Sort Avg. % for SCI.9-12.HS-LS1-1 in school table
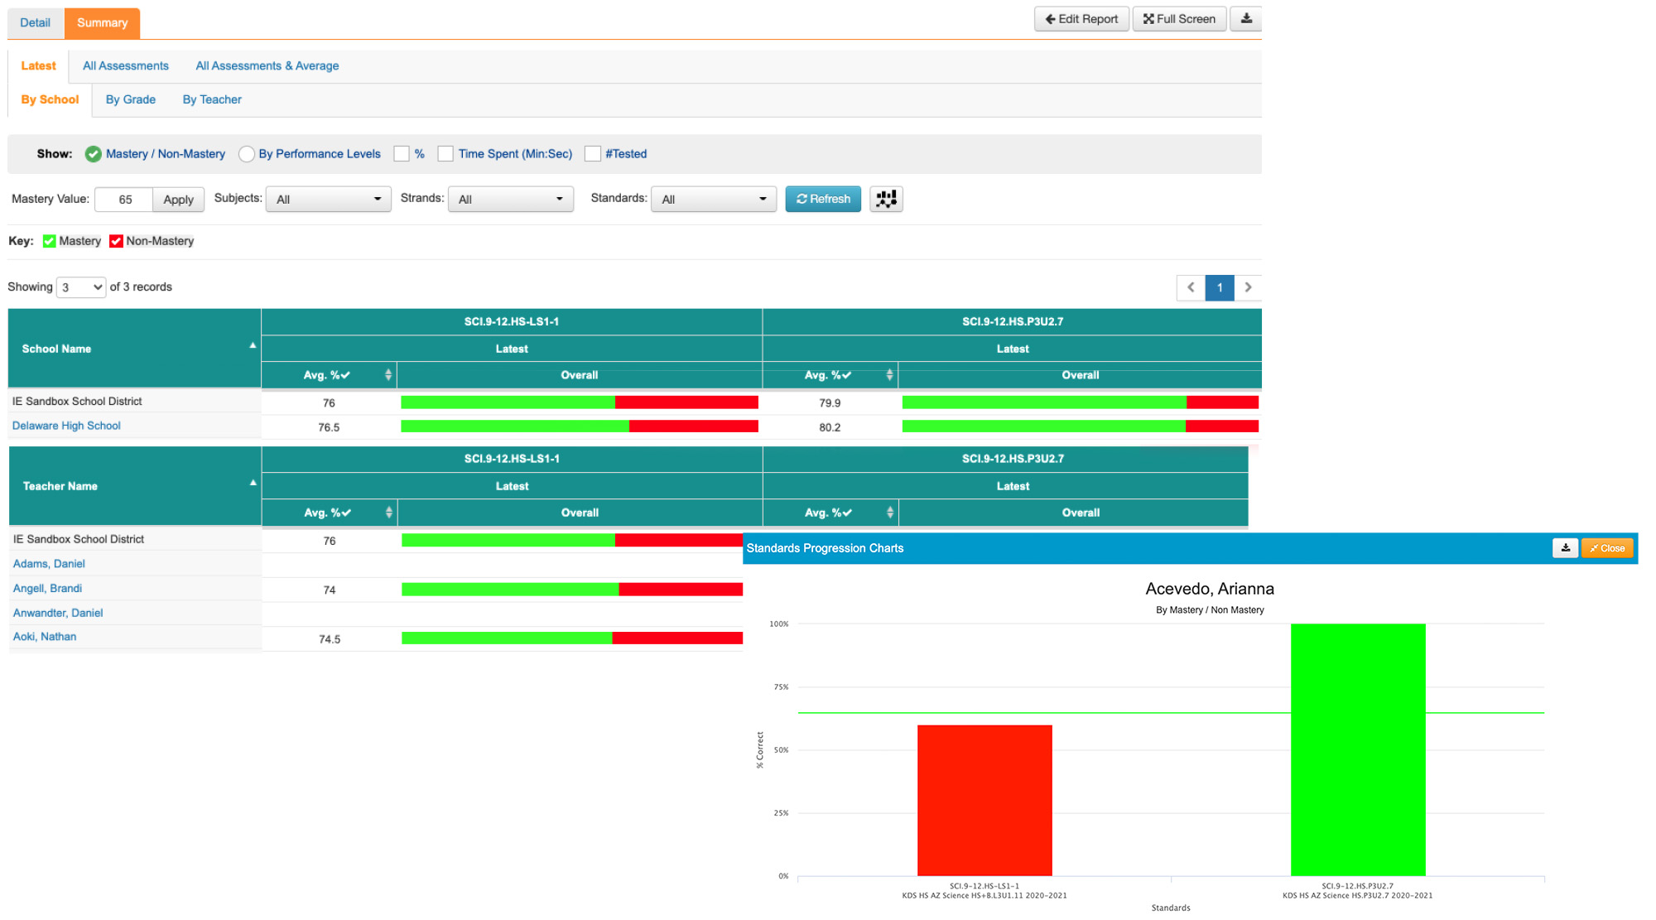This screenshot has width=1656, height=920. tap(388, 375)
